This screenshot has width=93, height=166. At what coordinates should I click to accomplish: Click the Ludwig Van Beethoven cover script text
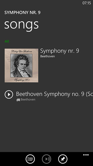click(x=21, y=51)
